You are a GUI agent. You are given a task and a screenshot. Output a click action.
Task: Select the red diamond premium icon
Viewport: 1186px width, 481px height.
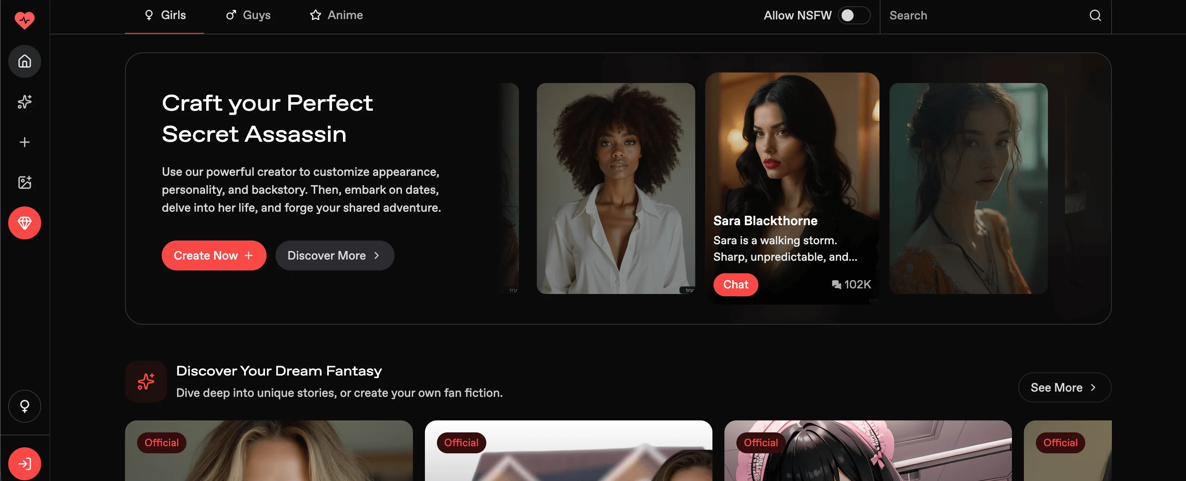(24, 223)
